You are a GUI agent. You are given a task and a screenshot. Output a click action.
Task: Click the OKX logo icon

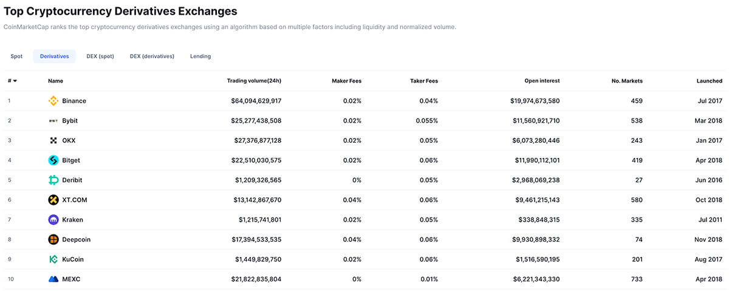coord(53,140)
